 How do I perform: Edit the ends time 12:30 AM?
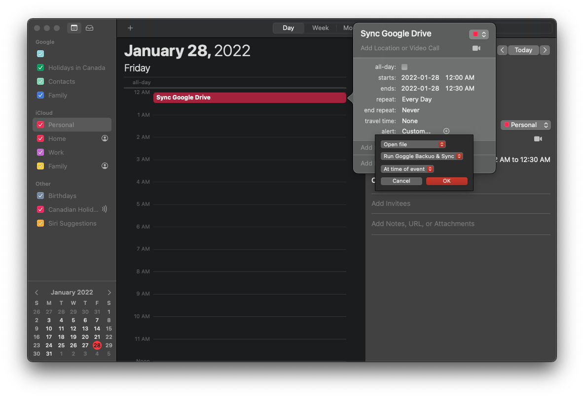coord(460,89)
